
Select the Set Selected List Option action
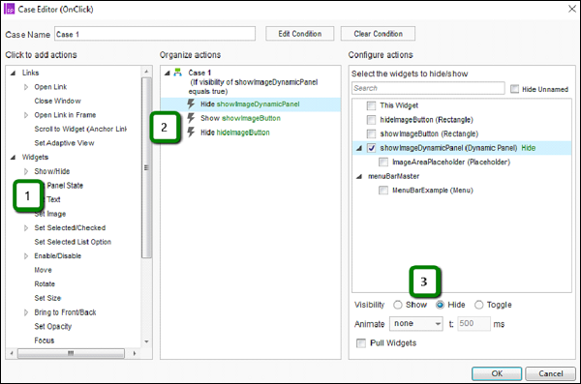coord(73,242)
